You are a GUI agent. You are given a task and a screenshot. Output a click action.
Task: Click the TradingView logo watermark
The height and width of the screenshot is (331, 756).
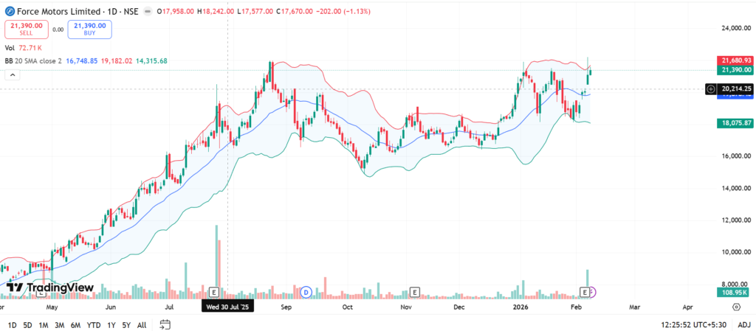(x=50, y=288)
